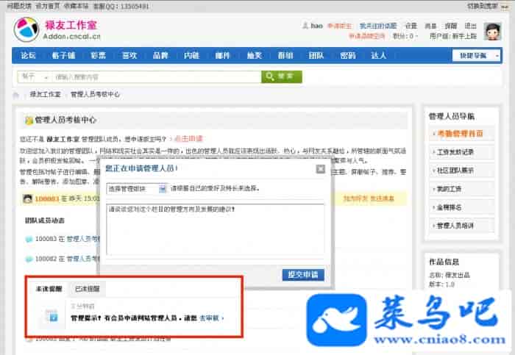Open the 群组 nav menu item
The height and width of the screenshot is (355, 515).
pyautogui.click(x=285, y=55)
